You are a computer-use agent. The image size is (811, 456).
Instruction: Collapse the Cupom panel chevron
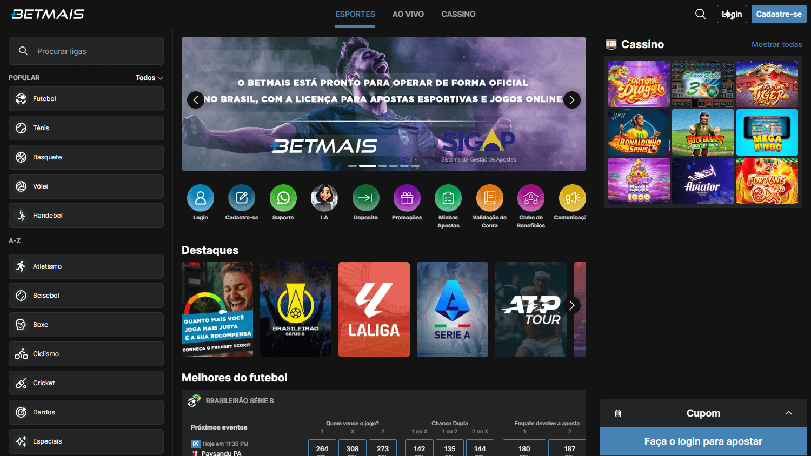(789, 413)
